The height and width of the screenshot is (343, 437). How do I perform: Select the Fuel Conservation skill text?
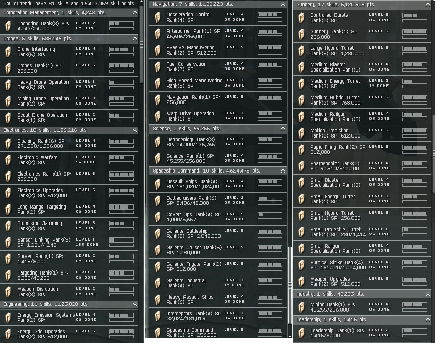(187, 66)
